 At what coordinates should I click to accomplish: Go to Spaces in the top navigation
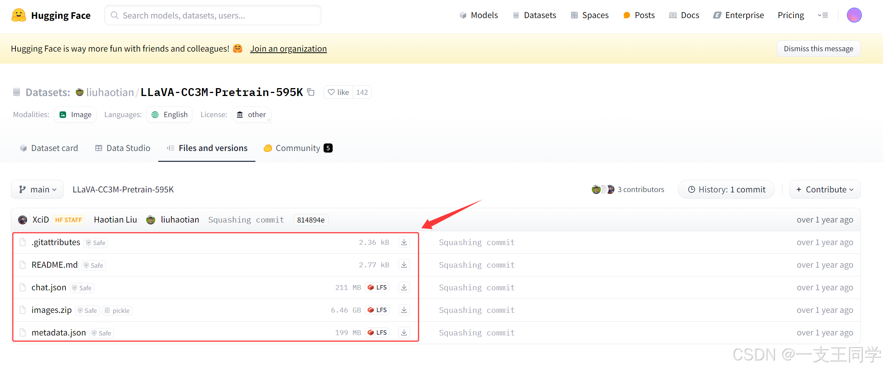[x=590, y=15]
